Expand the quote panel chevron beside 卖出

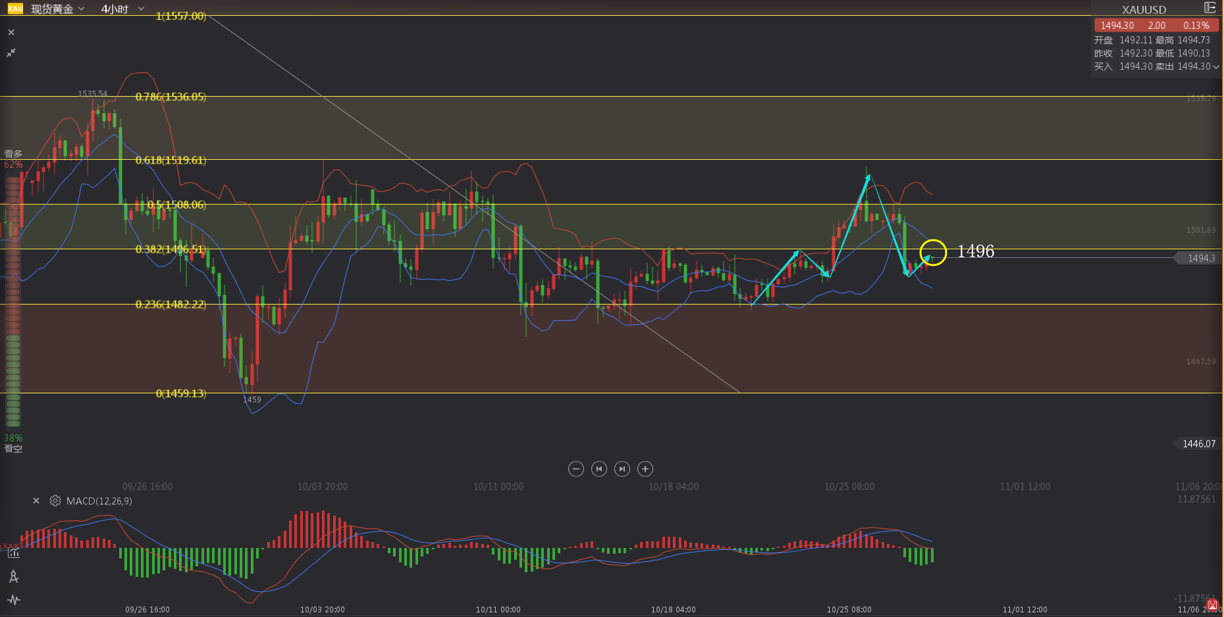[1215, 66]
